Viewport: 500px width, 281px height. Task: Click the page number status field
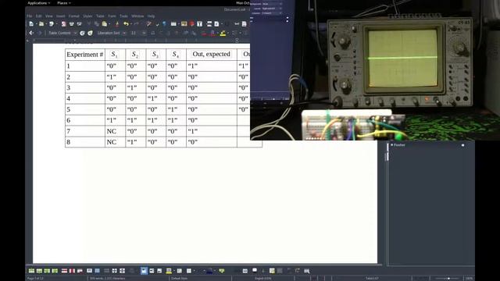pyautogui.click(x=35, y=279)
